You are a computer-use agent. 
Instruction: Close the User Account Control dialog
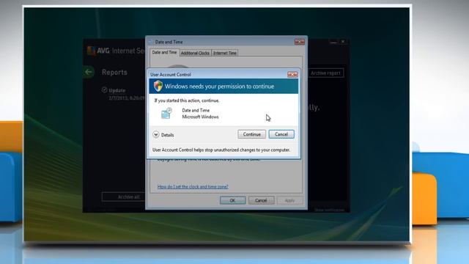[x=292, y=74]
